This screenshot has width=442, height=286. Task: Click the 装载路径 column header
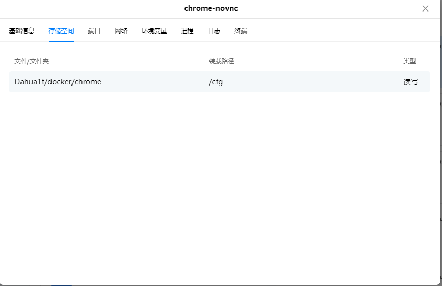click(x=221, y=61)
